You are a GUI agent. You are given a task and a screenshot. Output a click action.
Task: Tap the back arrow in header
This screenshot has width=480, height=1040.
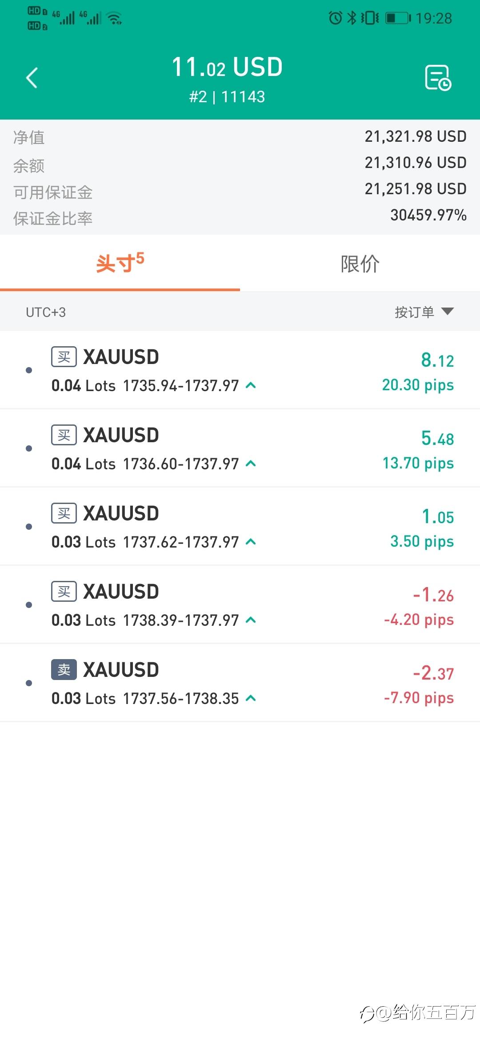click(32, 78)
